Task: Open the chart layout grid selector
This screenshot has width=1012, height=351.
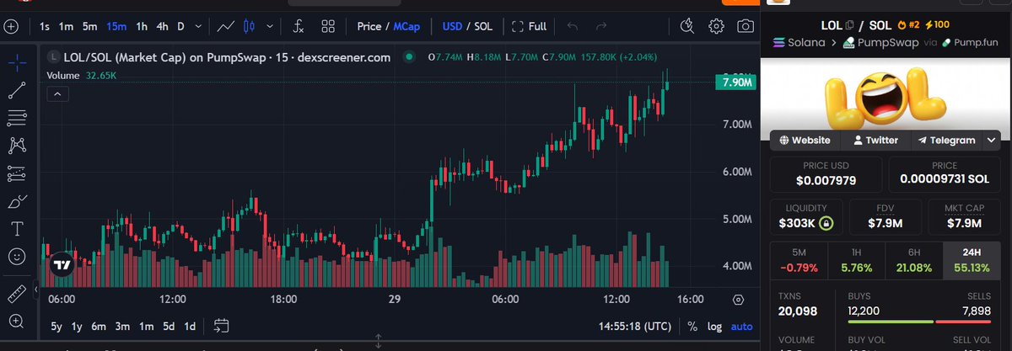Action: (328, 26)
